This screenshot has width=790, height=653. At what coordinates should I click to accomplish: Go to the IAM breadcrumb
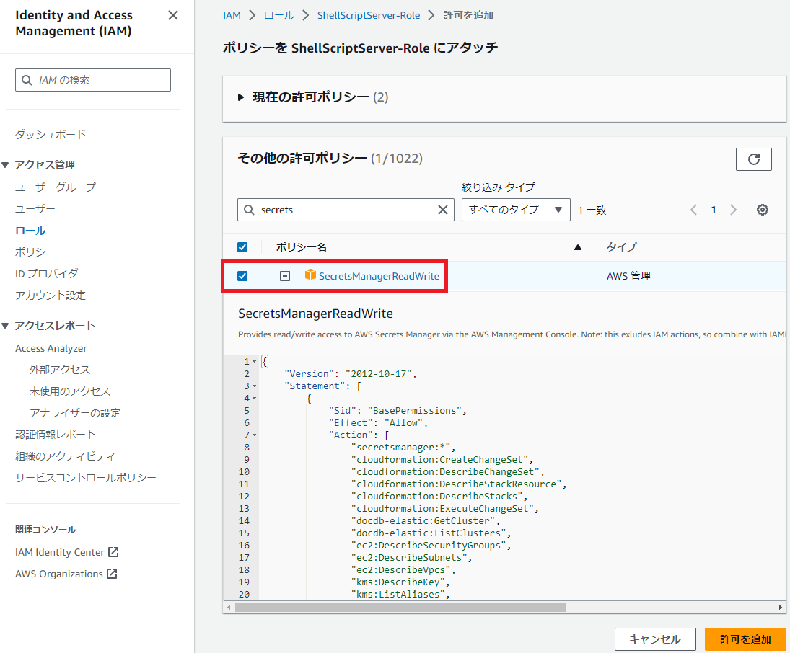(232, 15)
